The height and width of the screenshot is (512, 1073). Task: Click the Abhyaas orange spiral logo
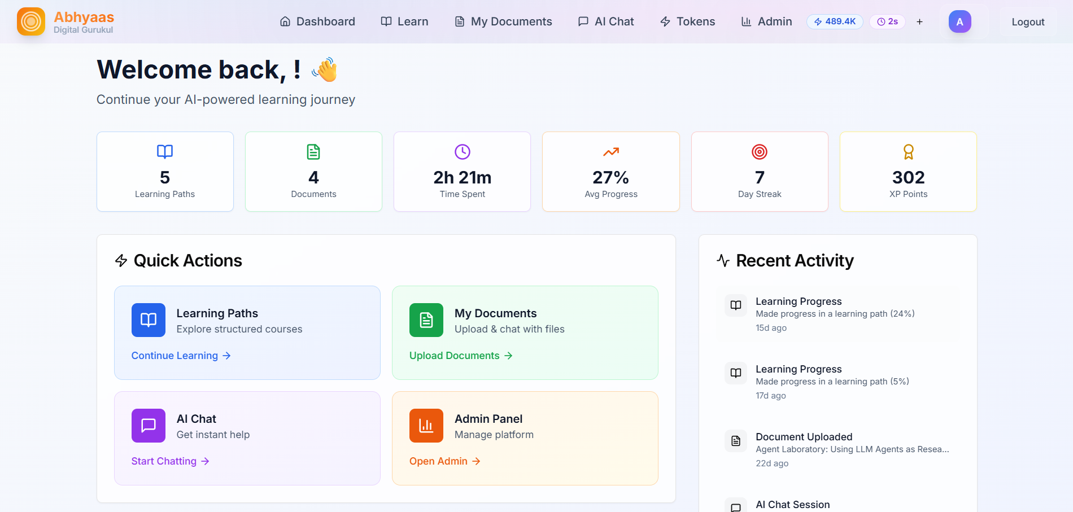(x=31, y=21)
